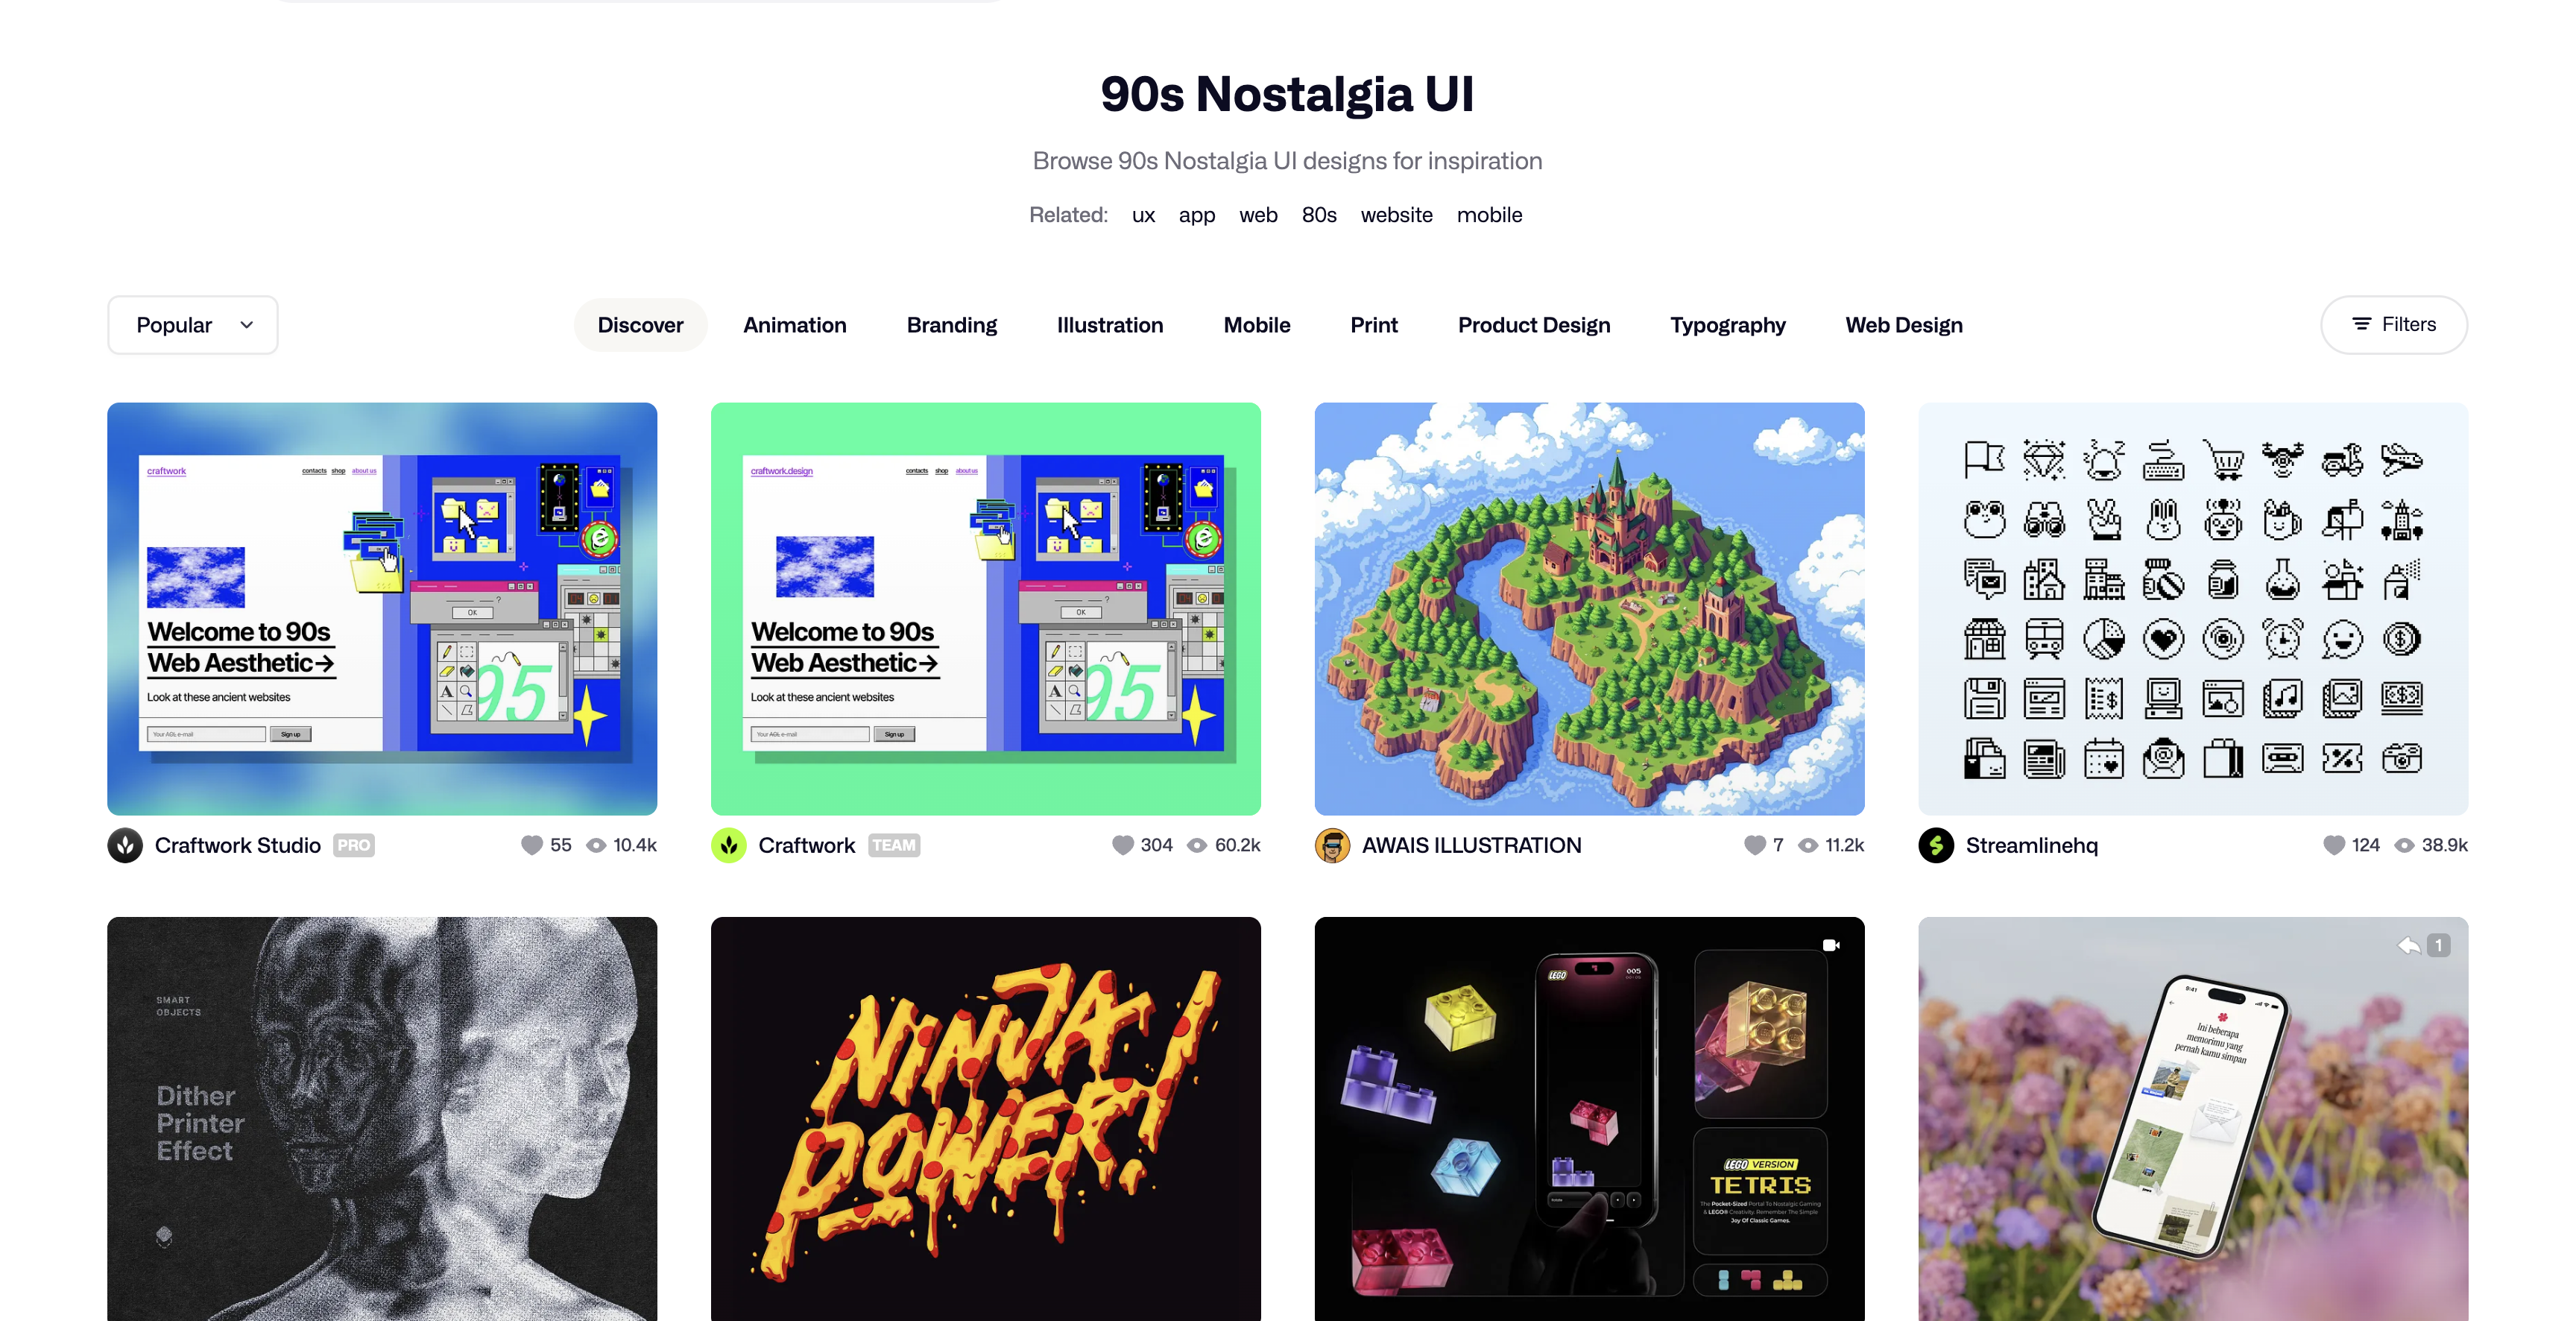Expand the Popular dropdown chevron arrow

click(247, 325)
